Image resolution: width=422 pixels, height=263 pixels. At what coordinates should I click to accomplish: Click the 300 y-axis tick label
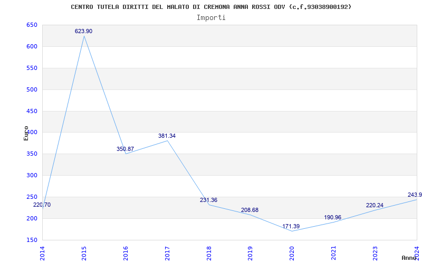tap(32, 176)
